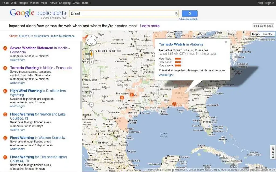Click the map zoom in plus button
276x172 pixels.
91,62
